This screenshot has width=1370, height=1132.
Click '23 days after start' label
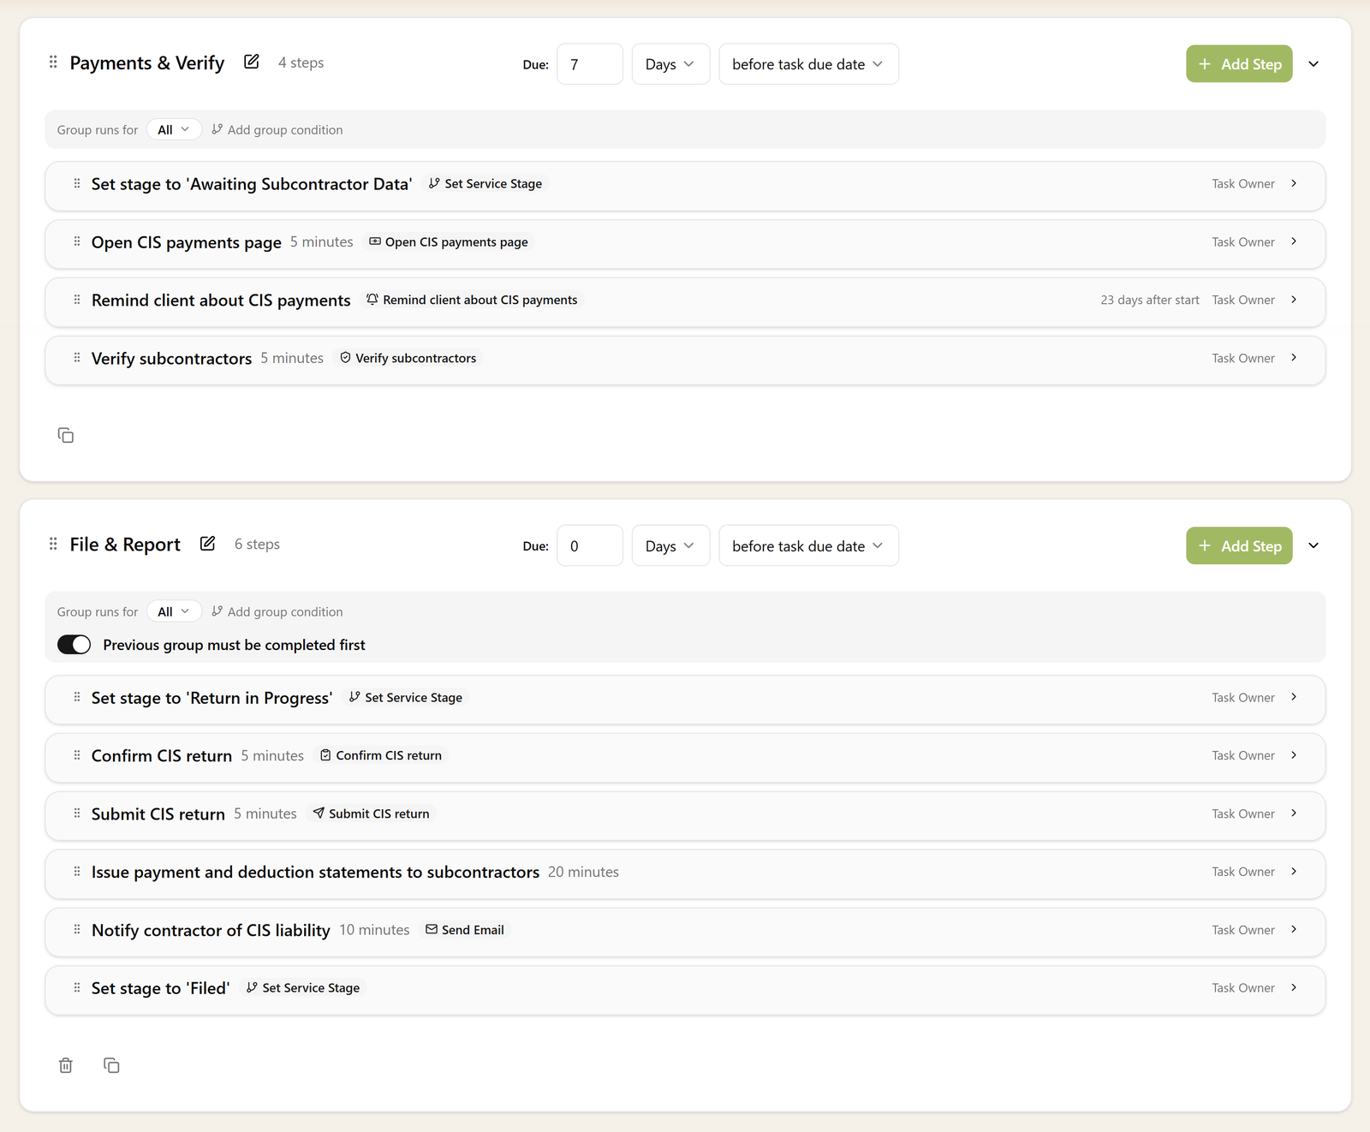[1150, 300]
